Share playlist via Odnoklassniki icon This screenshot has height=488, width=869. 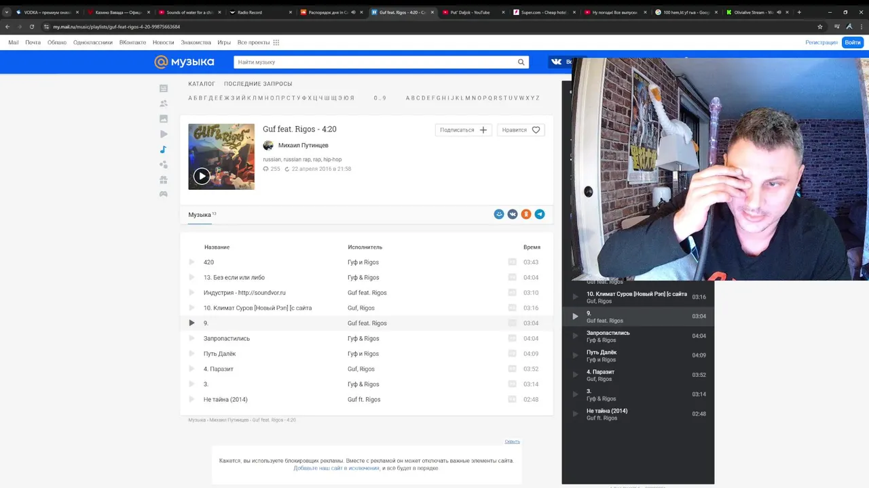pyautogui.click(x=526, y=214)
